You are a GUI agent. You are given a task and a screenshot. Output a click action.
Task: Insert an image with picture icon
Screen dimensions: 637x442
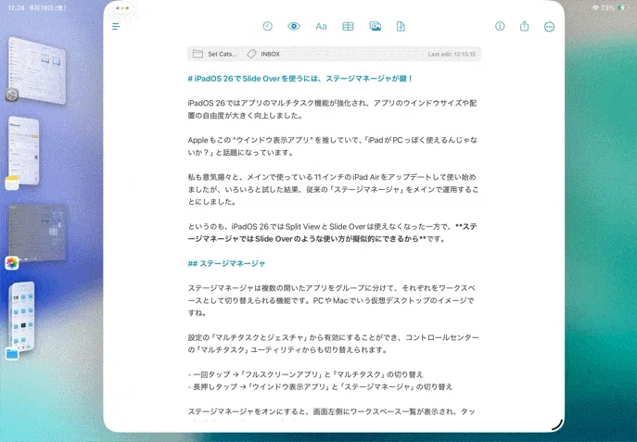click(x=375, y=26)
